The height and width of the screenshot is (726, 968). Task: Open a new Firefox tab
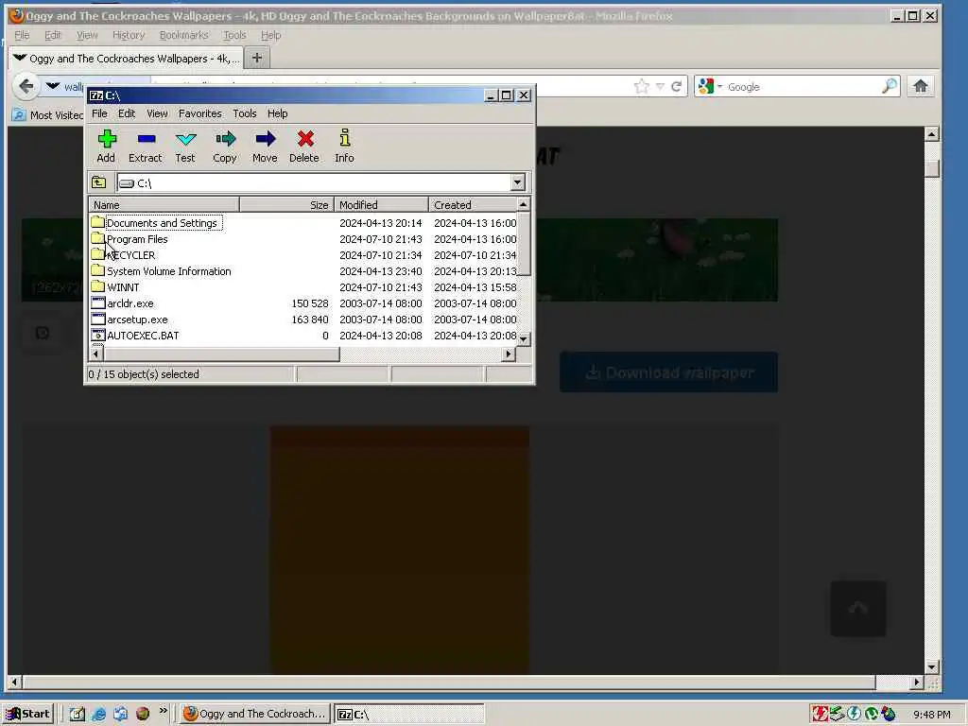coord(257,58)
